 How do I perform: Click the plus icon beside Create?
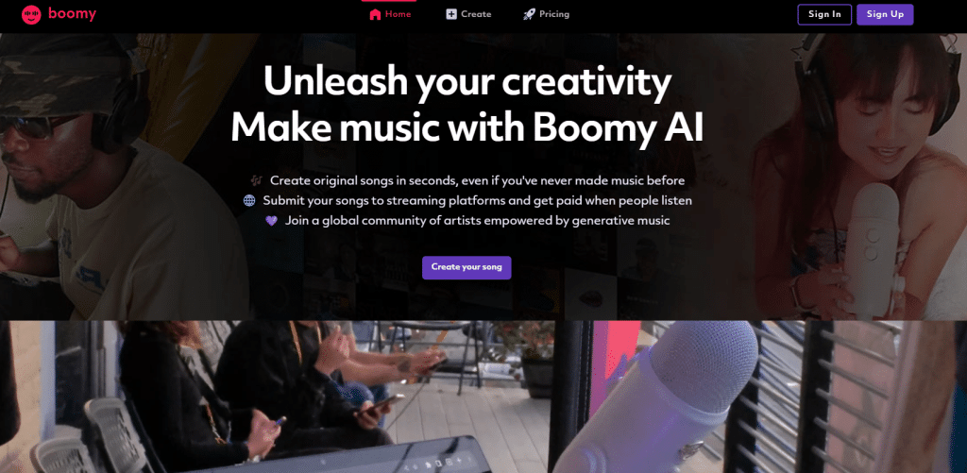[451, 14]
